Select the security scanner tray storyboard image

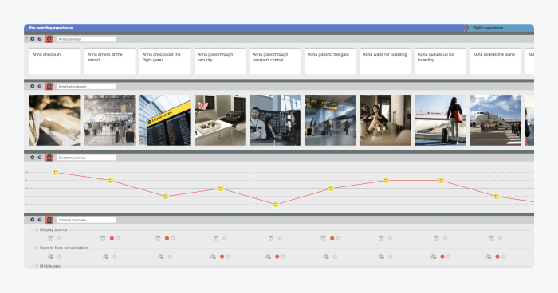click(x=220, y=120)
